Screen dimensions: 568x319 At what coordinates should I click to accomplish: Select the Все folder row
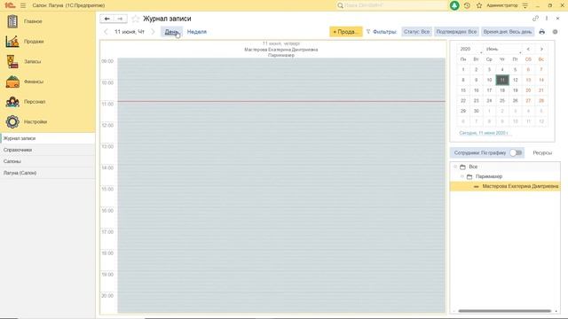(505, 167)
